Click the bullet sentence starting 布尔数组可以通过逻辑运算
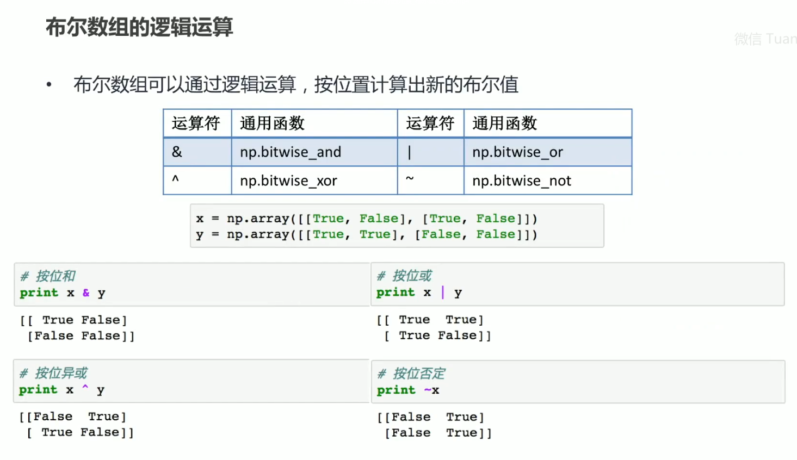Screen dimensions: 797x460 [x=296, y=84]
